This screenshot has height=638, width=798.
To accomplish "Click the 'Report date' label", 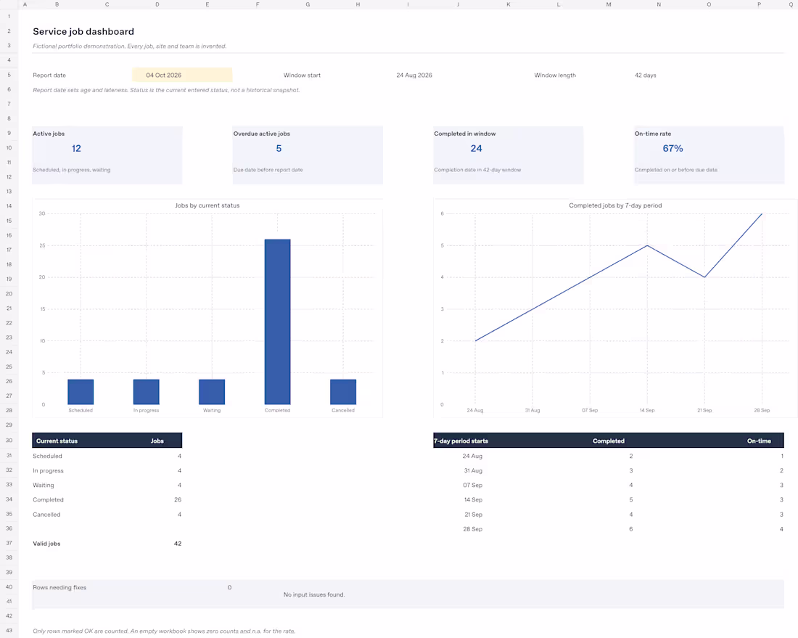I will pyautogui.click(x=49, y=75).
